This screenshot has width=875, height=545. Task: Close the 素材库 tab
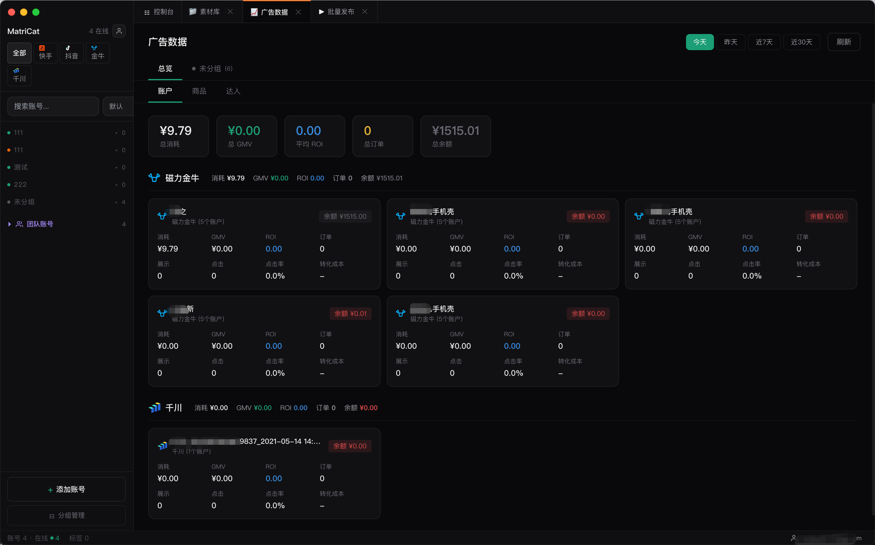point(230,12)
